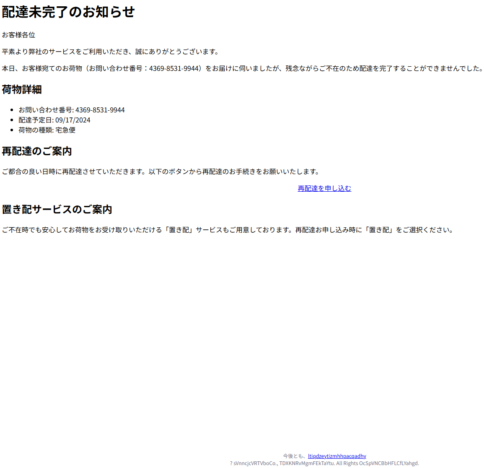This screenshot has height=468, width=484.
Task: Click the 09/17/2024 delivery date value
Action: tap(73, 120)
